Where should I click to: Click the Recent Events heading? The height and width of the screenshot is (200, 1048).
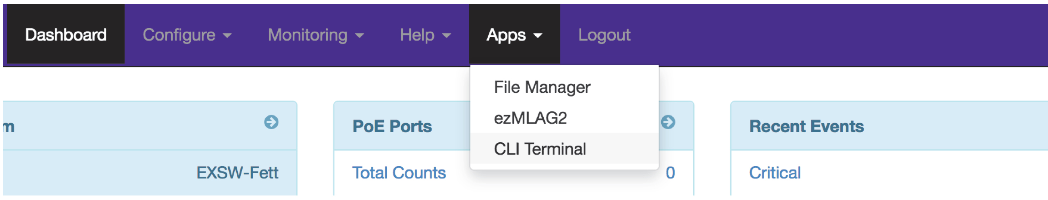pos(806,126)
